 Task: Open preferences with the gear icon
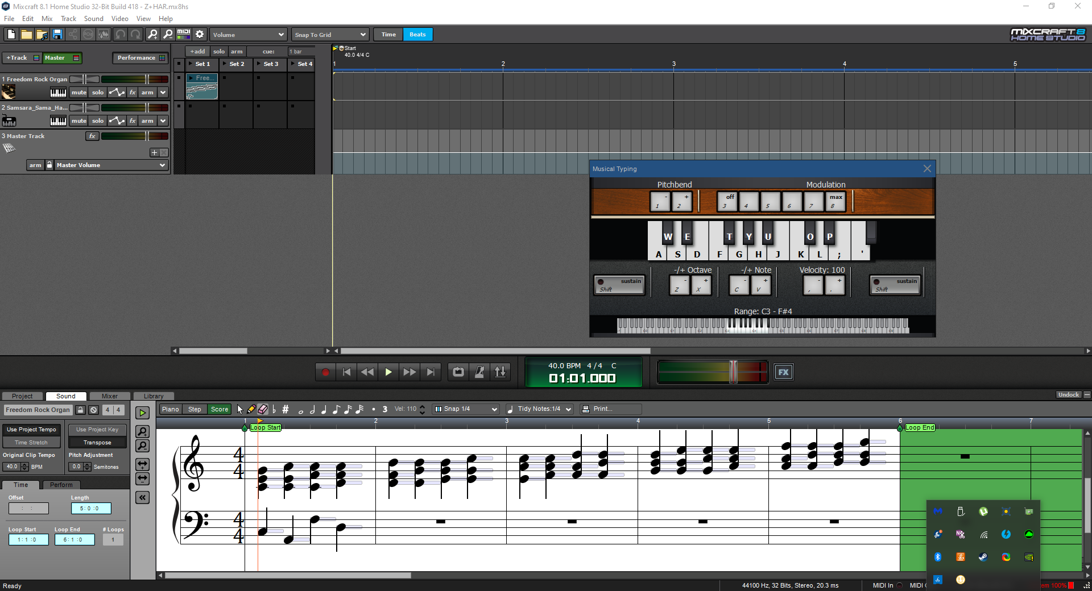(x=200, y=35)
